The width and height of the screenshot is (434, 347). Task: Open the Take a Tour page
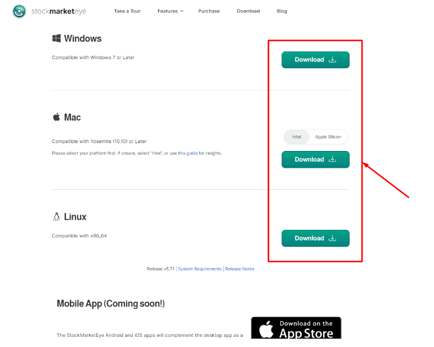tap(127, 11)
